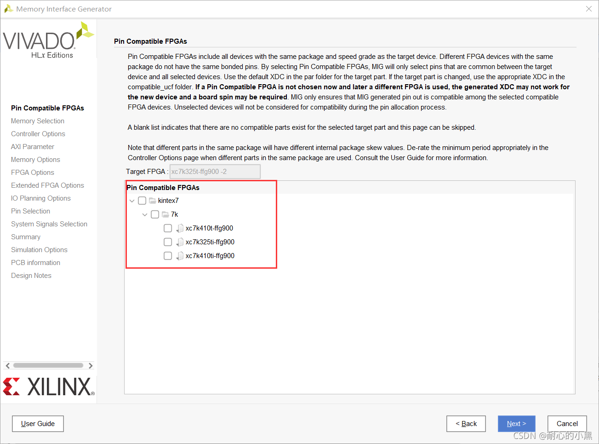Collapse the 7k tree node
The width and height of the screenshot is (599, 444).
click(x=145, y=215)
